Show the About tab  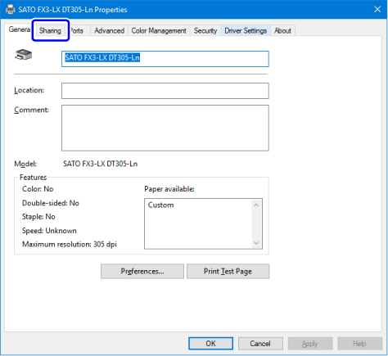click(x=282, y=30)
